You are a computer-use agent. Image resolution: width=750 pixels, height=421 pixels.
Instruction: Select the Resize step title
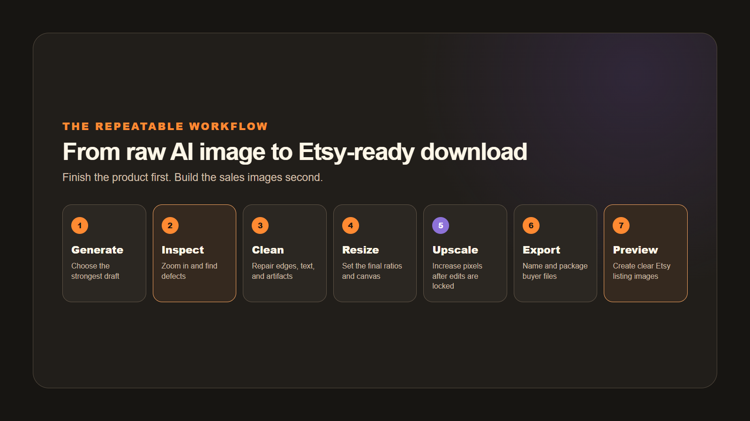point(360,250)
